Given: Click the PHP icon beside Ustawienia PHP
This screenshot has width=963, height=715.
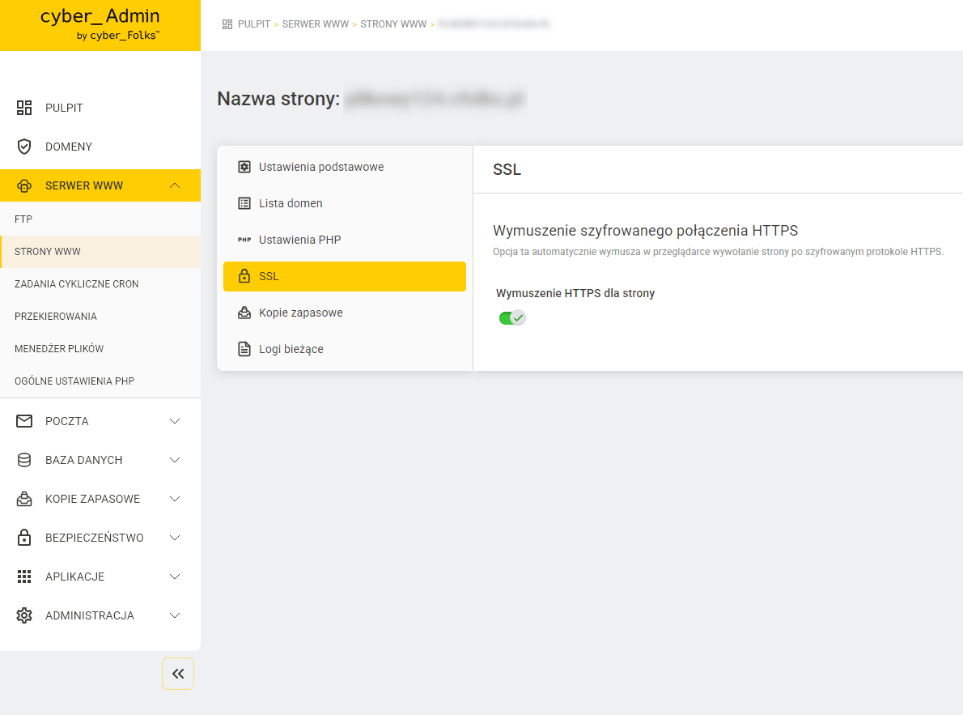Looking at the screenshot, I should tap(244, 240).
